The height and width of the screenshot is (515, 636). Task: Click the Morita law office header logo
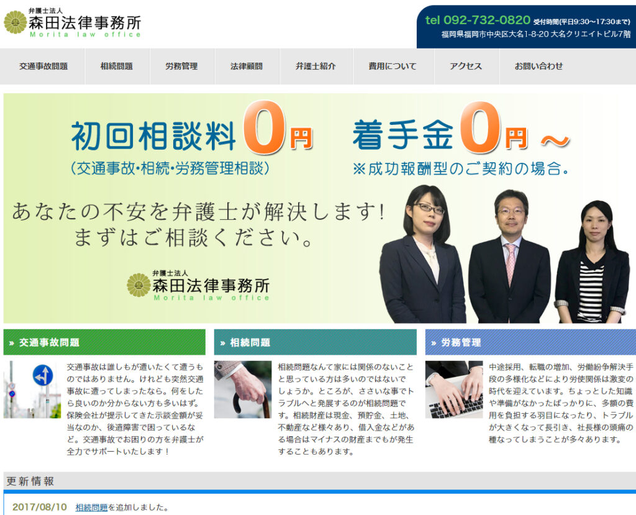coord(73,23)
